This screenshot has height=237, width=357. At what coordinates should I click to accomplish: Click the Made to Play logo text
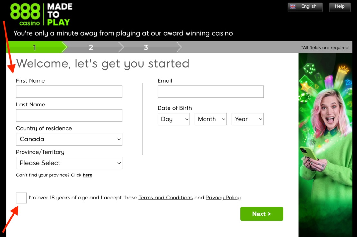point(59,14)
